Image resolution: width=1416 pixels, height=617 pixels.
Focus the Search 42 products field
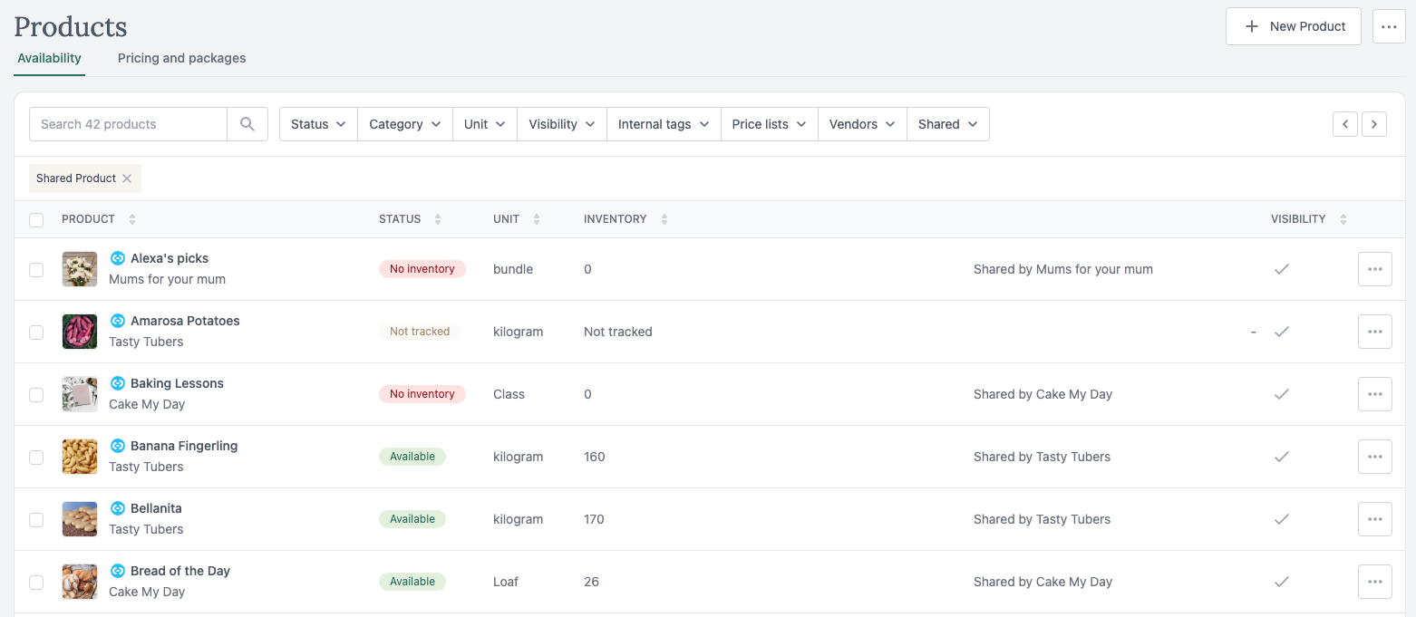128,124
